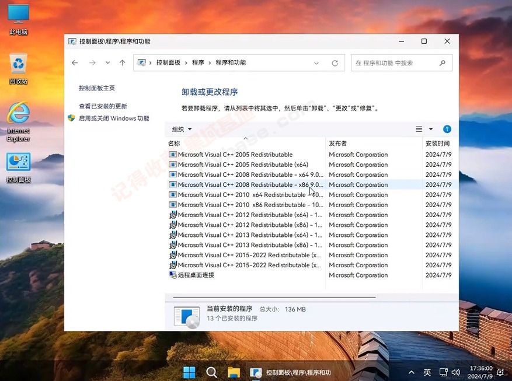Open File Explorer from taskbar

coord(234,372)
